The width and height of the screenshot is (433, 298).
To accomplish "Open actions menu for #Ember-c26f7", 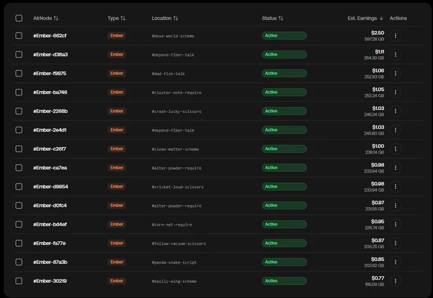I will 395,149.
